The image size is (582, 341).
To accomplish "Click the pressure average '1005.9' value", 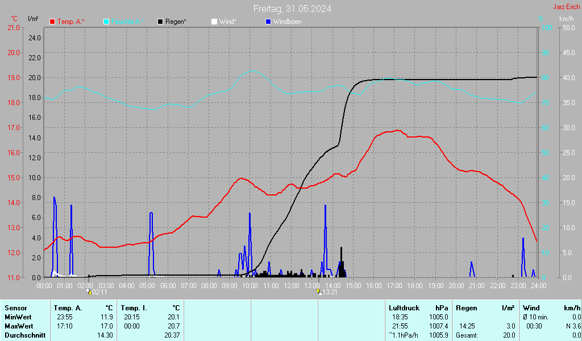I will coord(439,335).
